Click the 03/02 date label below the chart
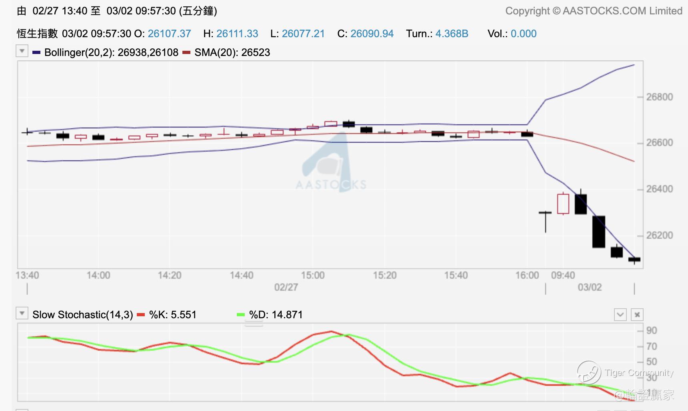Image resolution: width=688 pixels, height=411 pixels. pos(590,287)
